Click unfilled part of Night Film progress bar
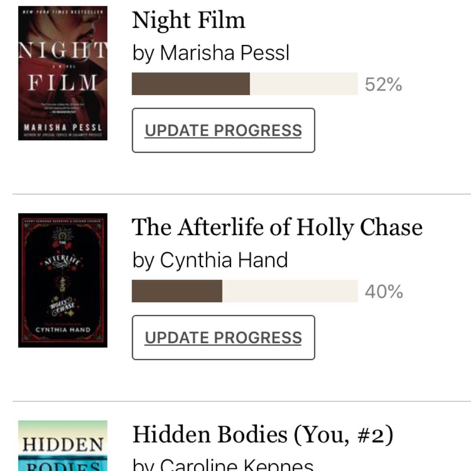 [304, 84]
